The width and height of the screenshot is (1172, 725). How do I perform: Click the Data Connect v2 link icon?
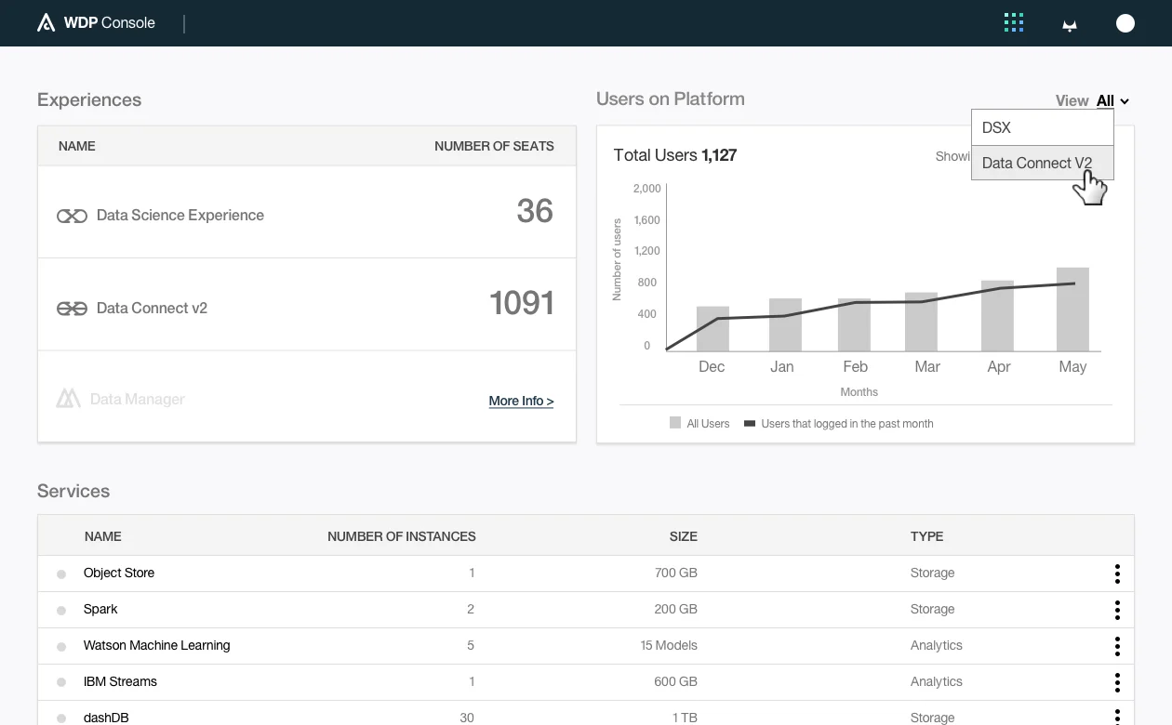click(x=72, y=309)
